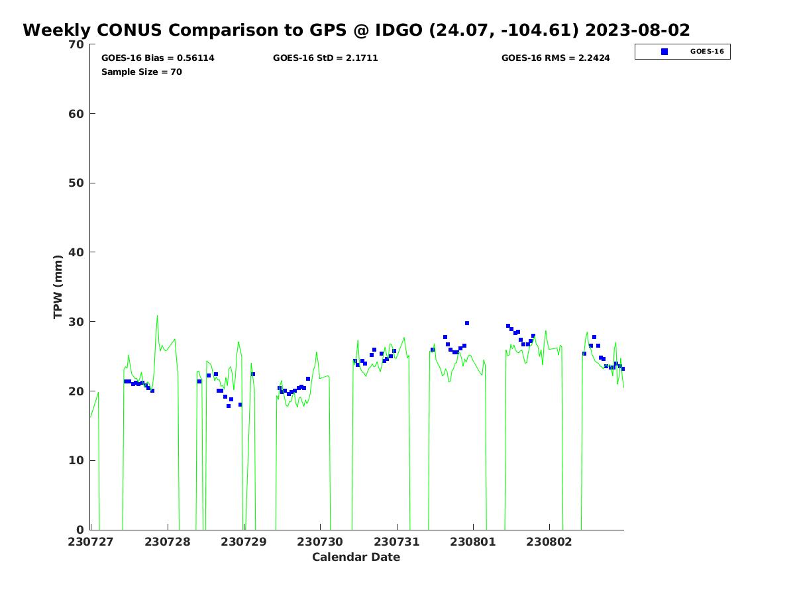Click the TPW (mm) y-axis label
Viewport: 795px width, 596px height.
58,287
